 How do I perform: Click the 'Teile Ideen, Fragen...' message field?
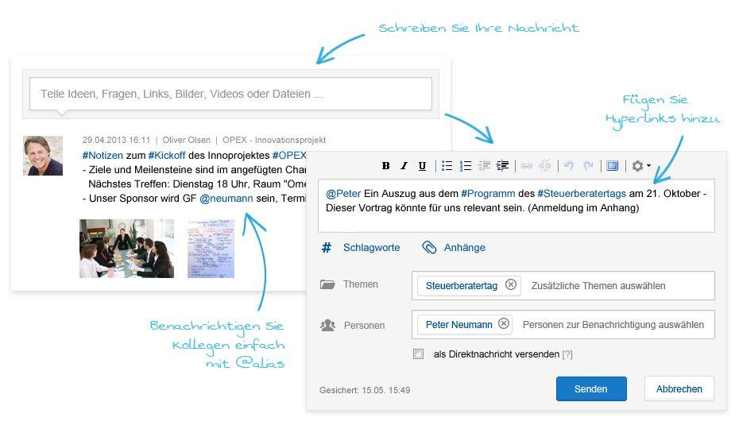230,94
